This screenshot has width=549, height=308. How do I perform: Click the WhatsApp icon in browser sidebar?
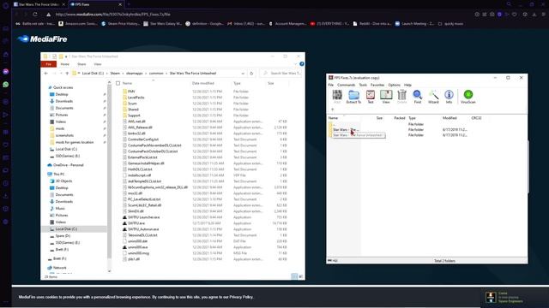click(x=6, y=85)
